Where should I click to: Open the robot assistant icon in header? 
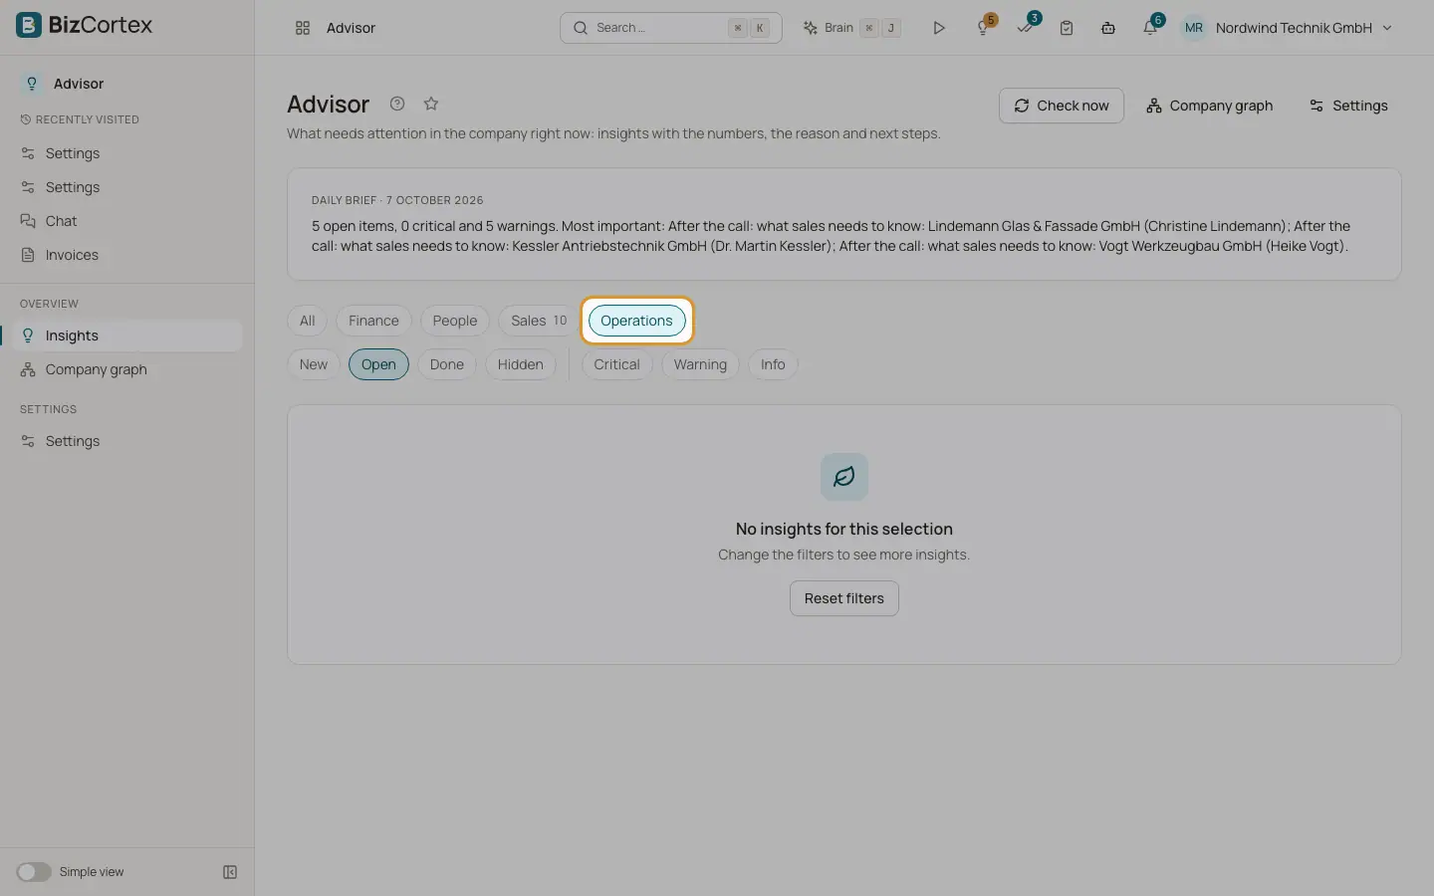[x=1108, y=28]
